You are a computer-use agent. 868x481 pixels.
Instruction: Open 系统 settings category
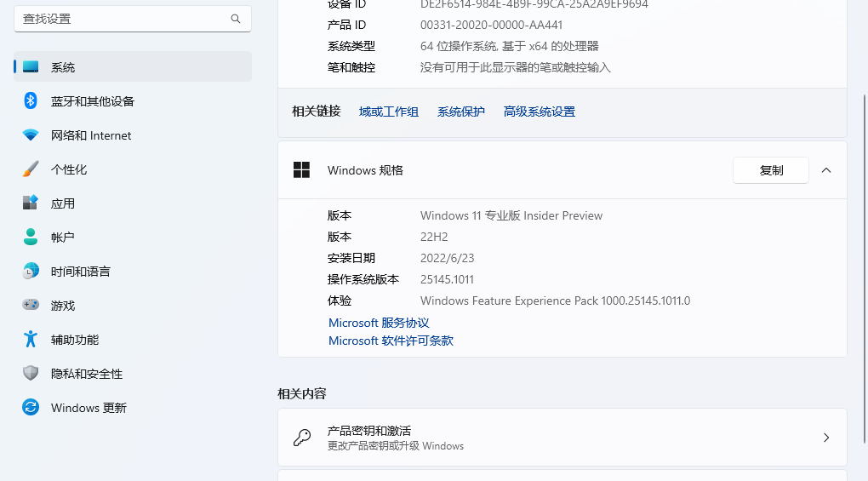(133, 66)
